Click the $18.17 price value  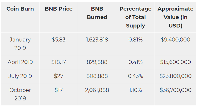59,62
